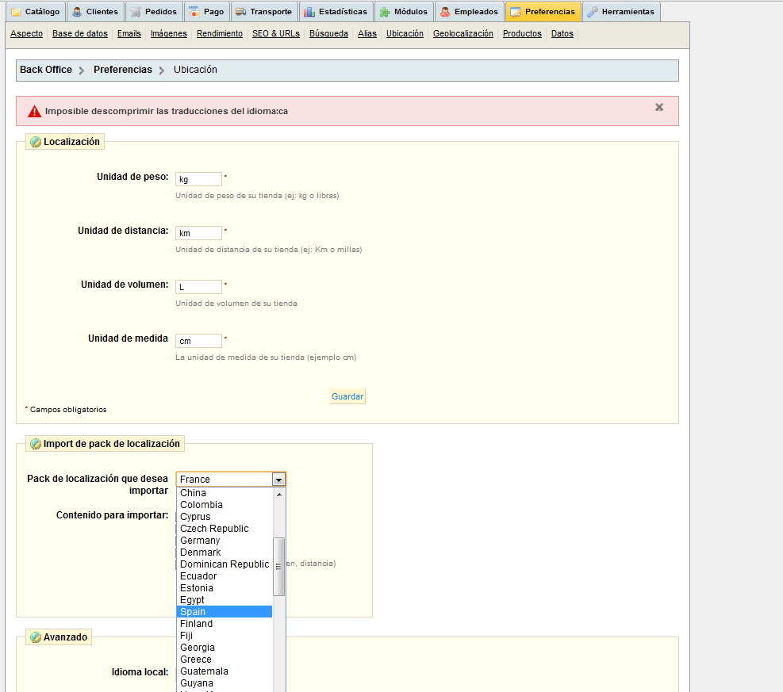The image size is (783, 692).
Task: Dismiss the translation error message
Action: (x=658, y=107)
